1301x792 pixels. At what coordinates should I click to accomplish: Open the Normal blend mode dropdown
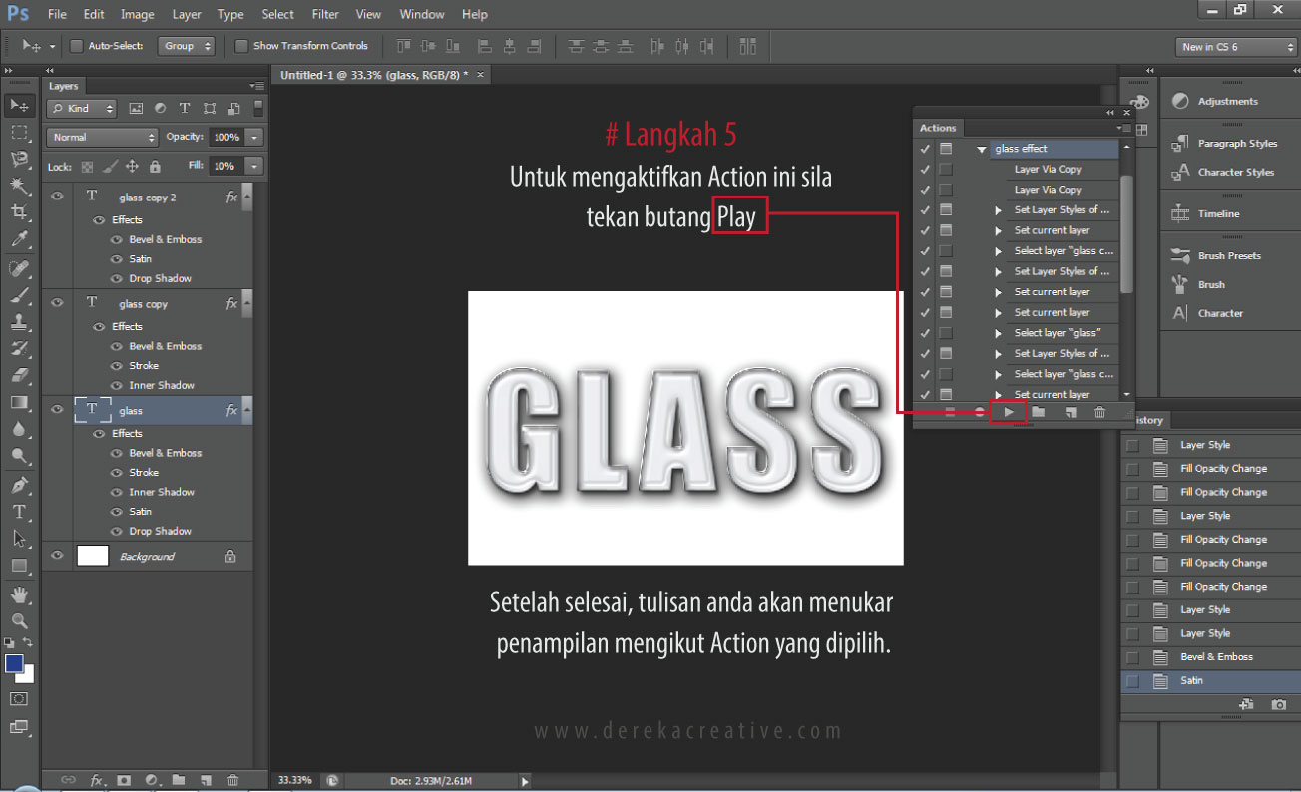(x=103, y=137)
